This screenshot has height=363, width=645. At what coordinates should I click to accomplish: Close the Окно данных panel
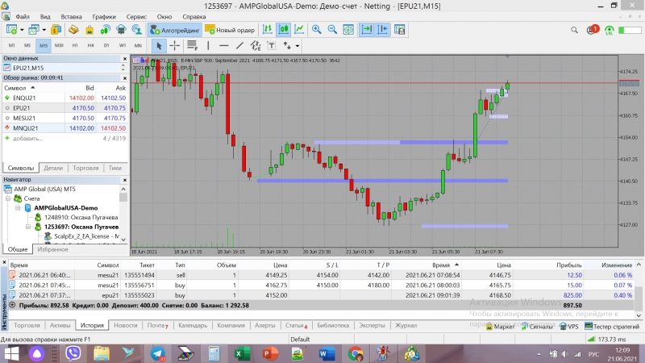point(125,58)
